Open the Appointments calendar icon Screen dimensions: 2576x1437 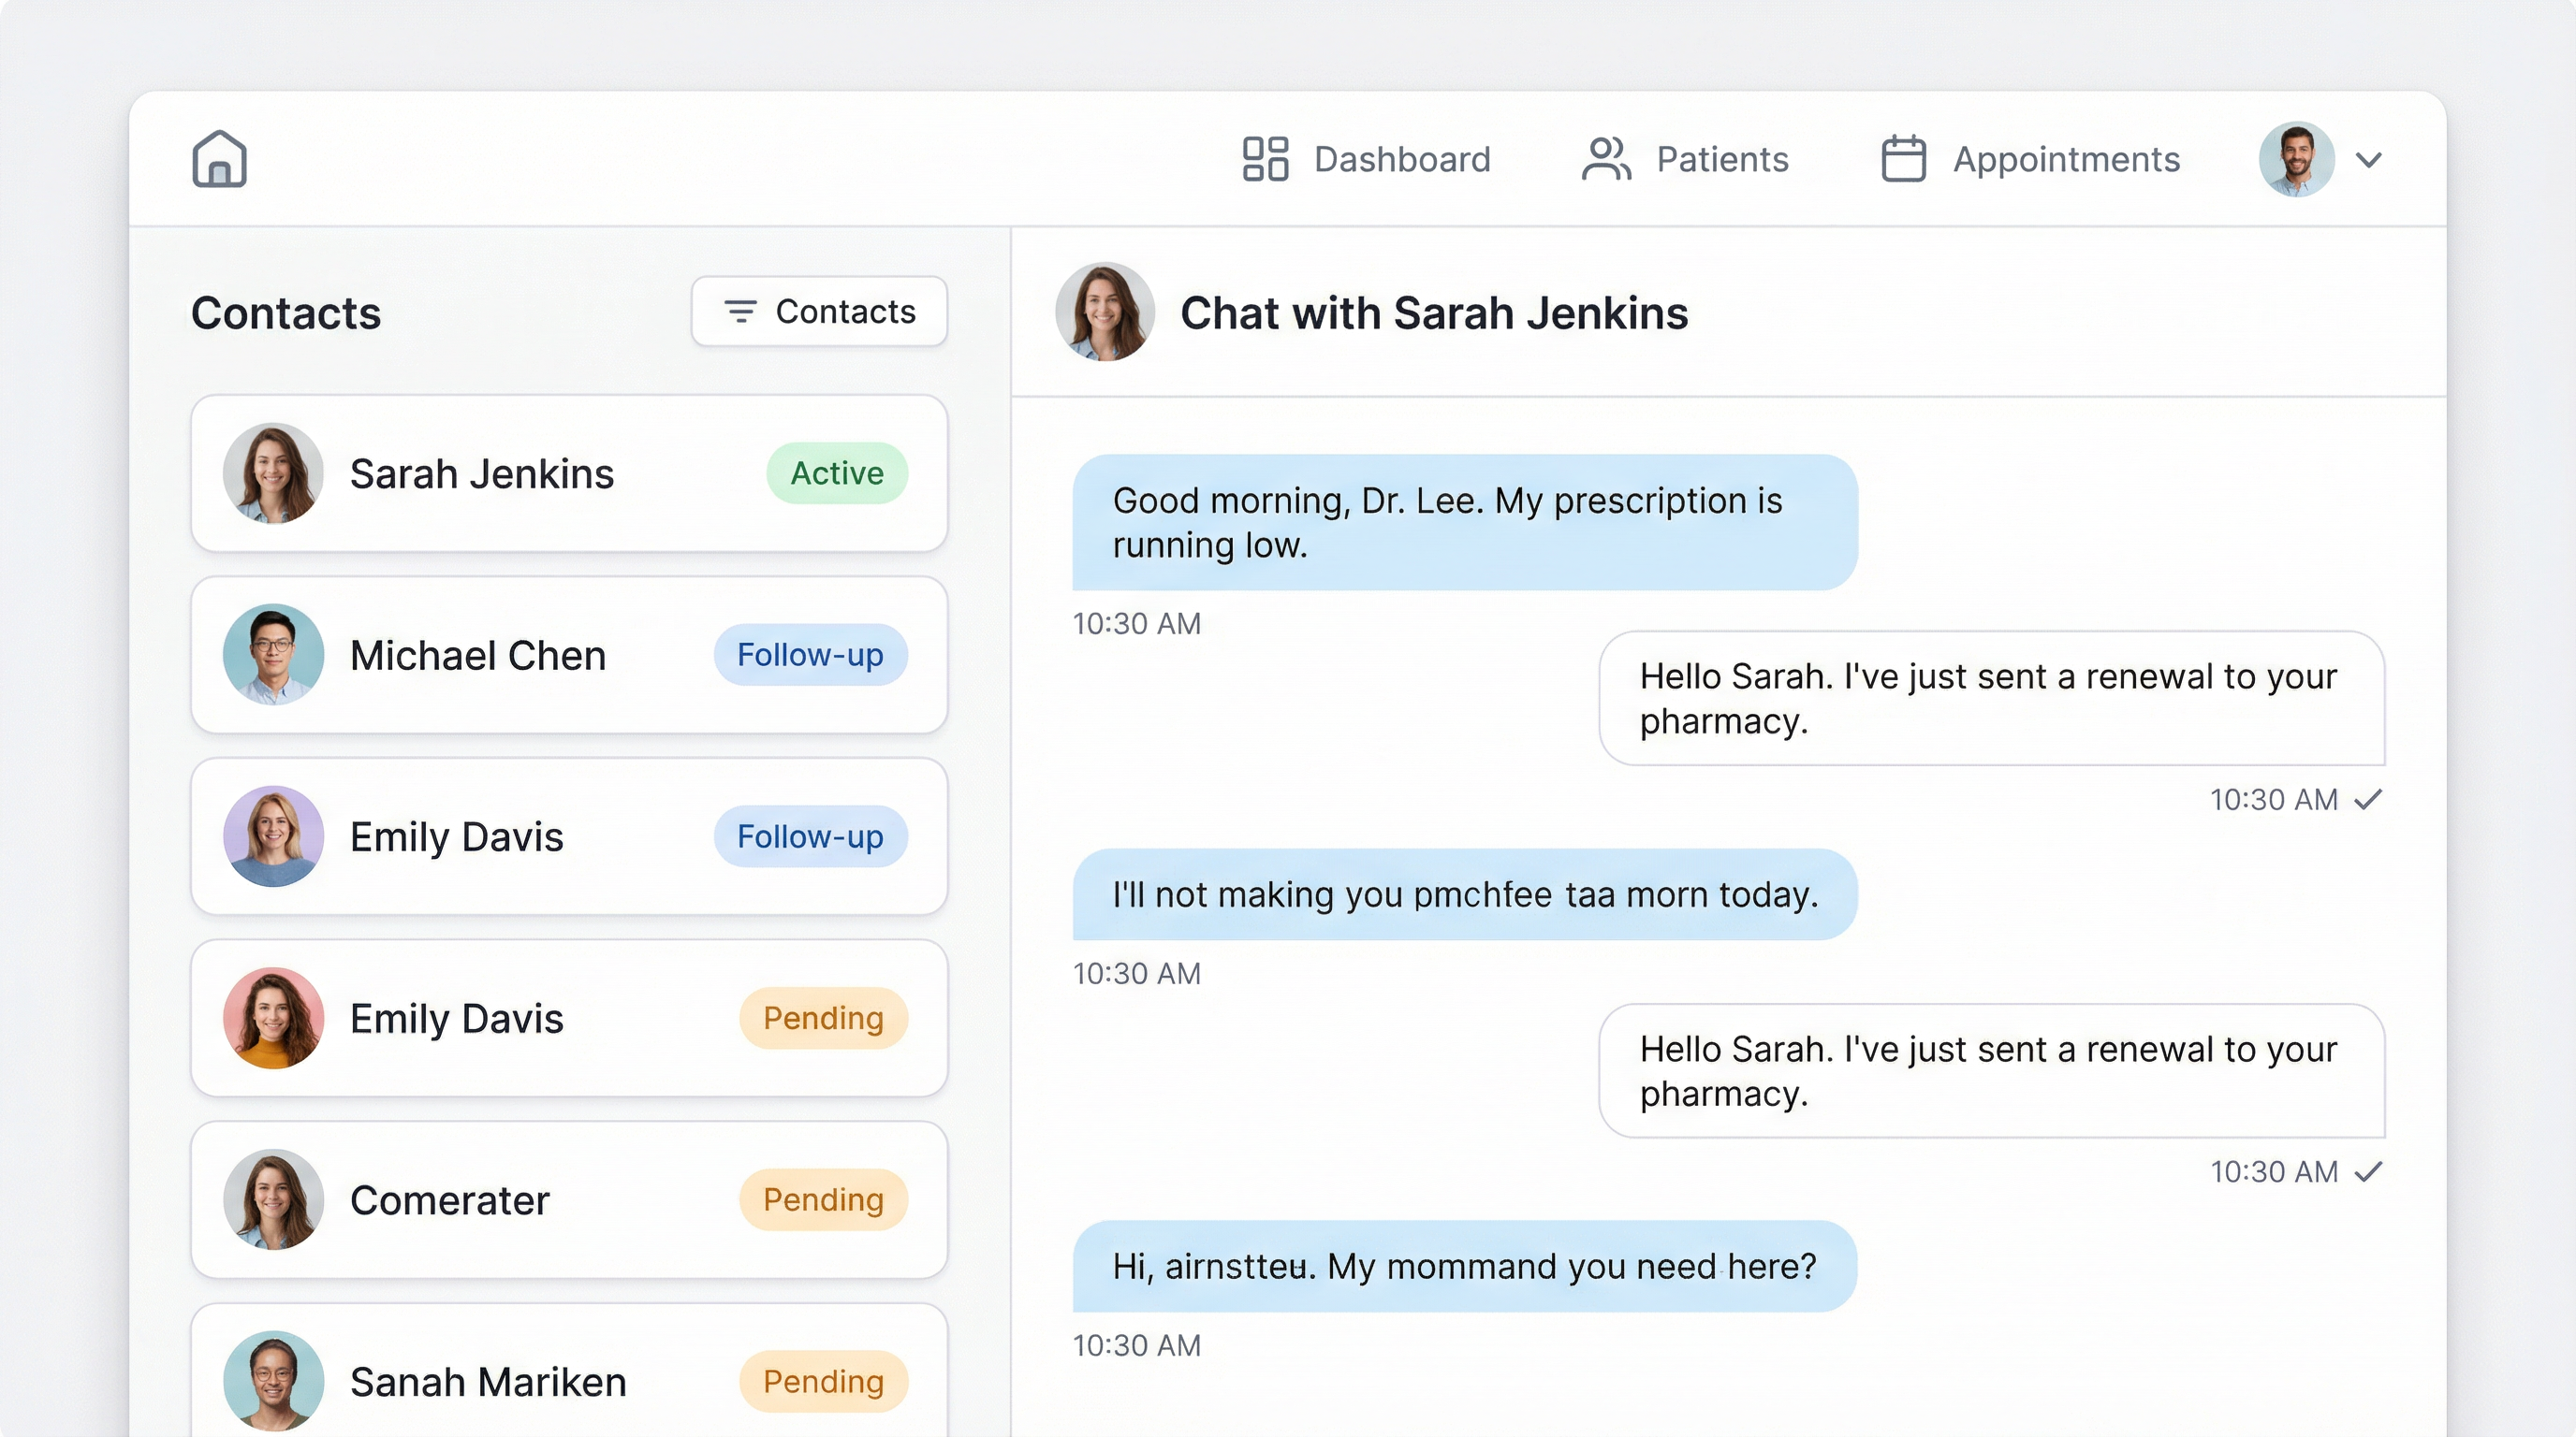pos(1903,158)
